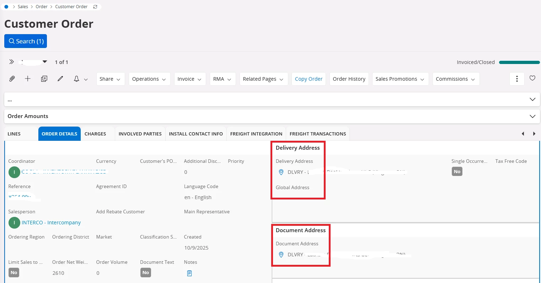Click the '1 of 1' record counter
The image size is (541, 283).
click(x=61, y=62)
